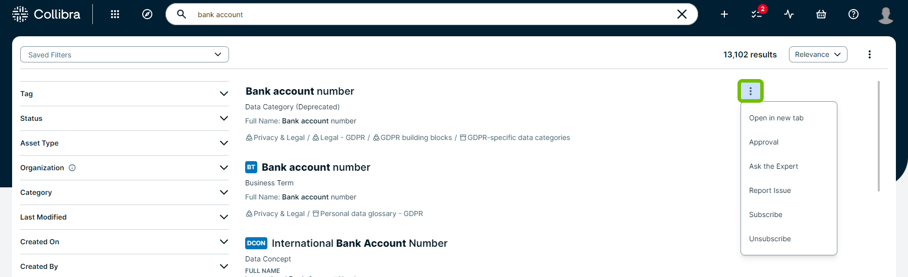Clear the search with the X icon
908x277 pixels.
(682, 14)
